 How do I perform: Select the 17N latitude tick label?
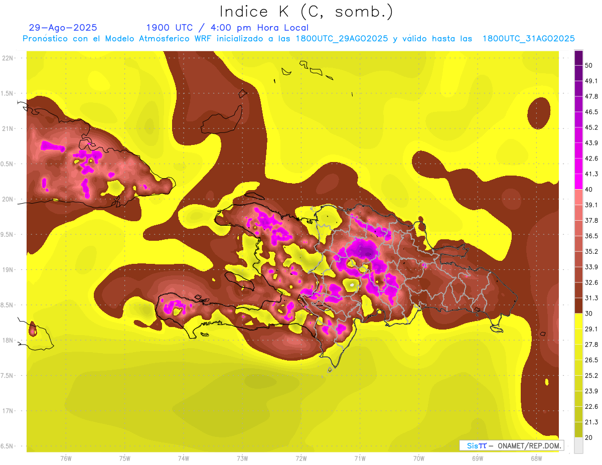[x=8, y=411]
